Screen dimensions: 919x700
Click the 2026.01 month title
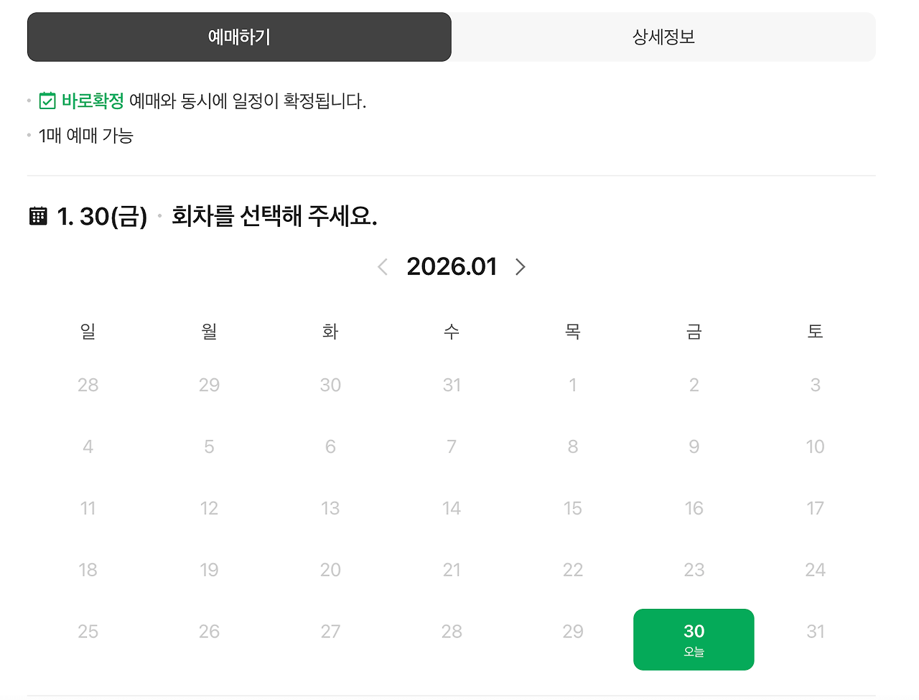pyautogui.click(x=452, y=266)
